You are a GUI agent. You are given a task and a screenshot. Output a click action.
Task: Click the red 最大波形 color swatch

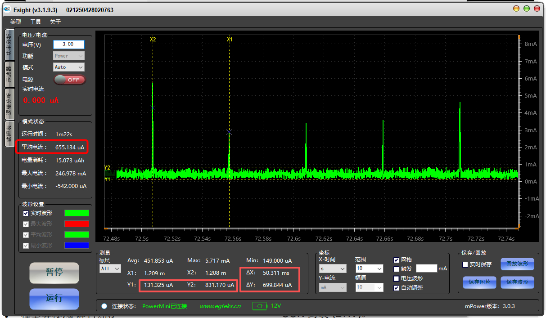point(77,224)
